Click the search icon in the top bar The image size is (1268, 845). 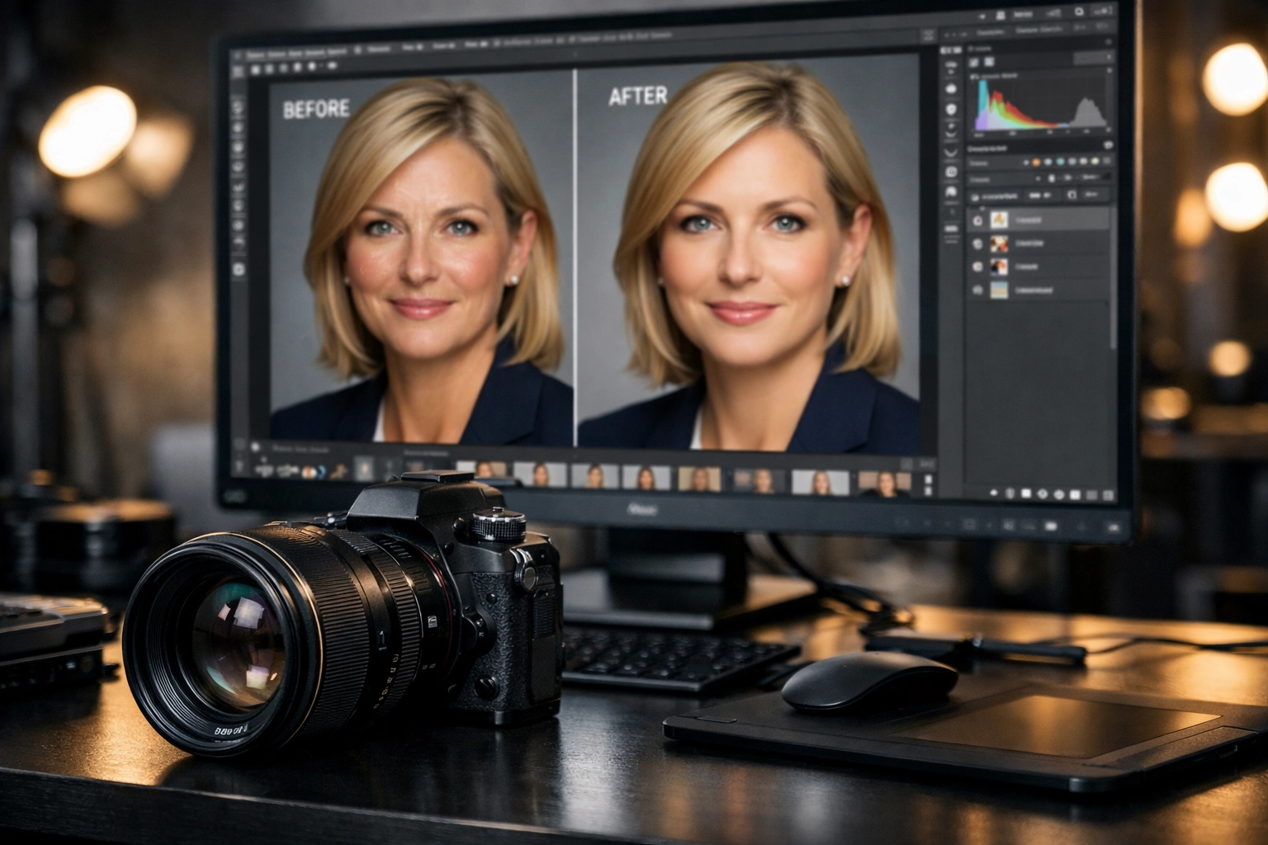pyautogui.click(x=1078, y=12)
